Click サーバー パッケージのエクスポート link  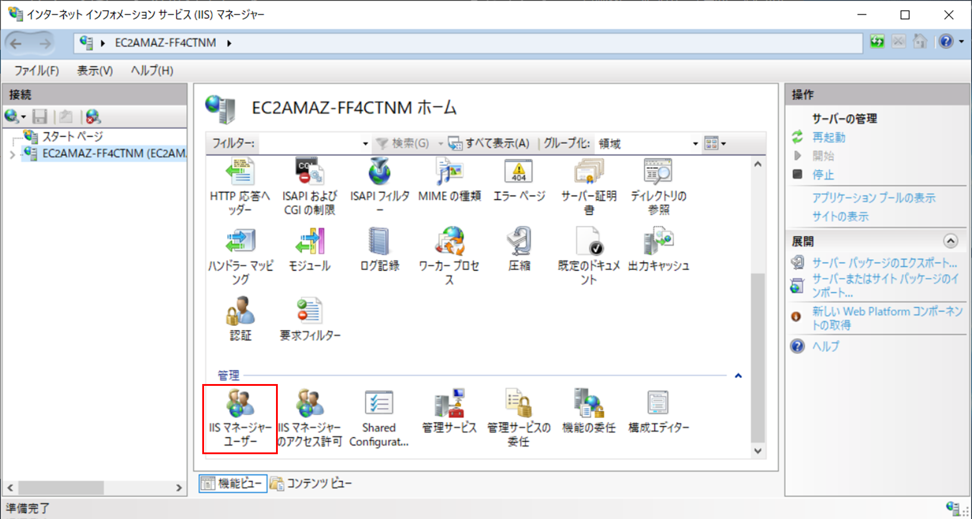[885, 263]
